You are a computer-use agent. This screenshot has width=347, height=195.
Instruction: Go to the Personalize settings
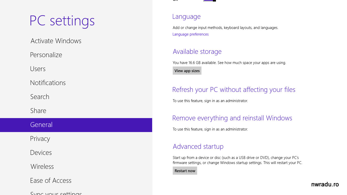click(x=46, y=55)
